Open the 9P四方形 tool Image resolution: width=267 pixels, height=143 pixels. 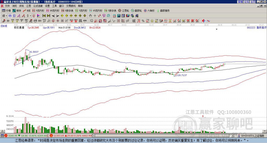[53, 10]
